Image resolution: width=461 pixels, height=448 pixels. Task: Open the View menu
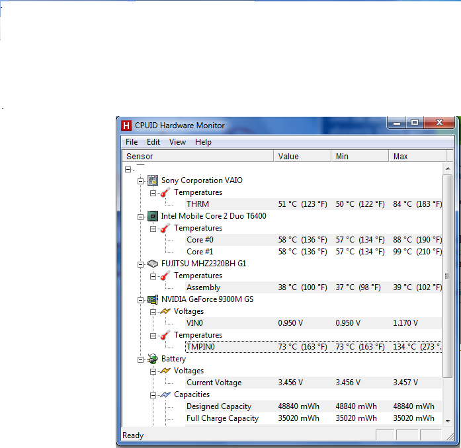tap(177, 142)
